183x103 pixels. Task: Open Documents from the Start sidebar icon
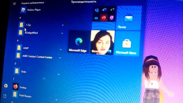click(x=5, y=96)
